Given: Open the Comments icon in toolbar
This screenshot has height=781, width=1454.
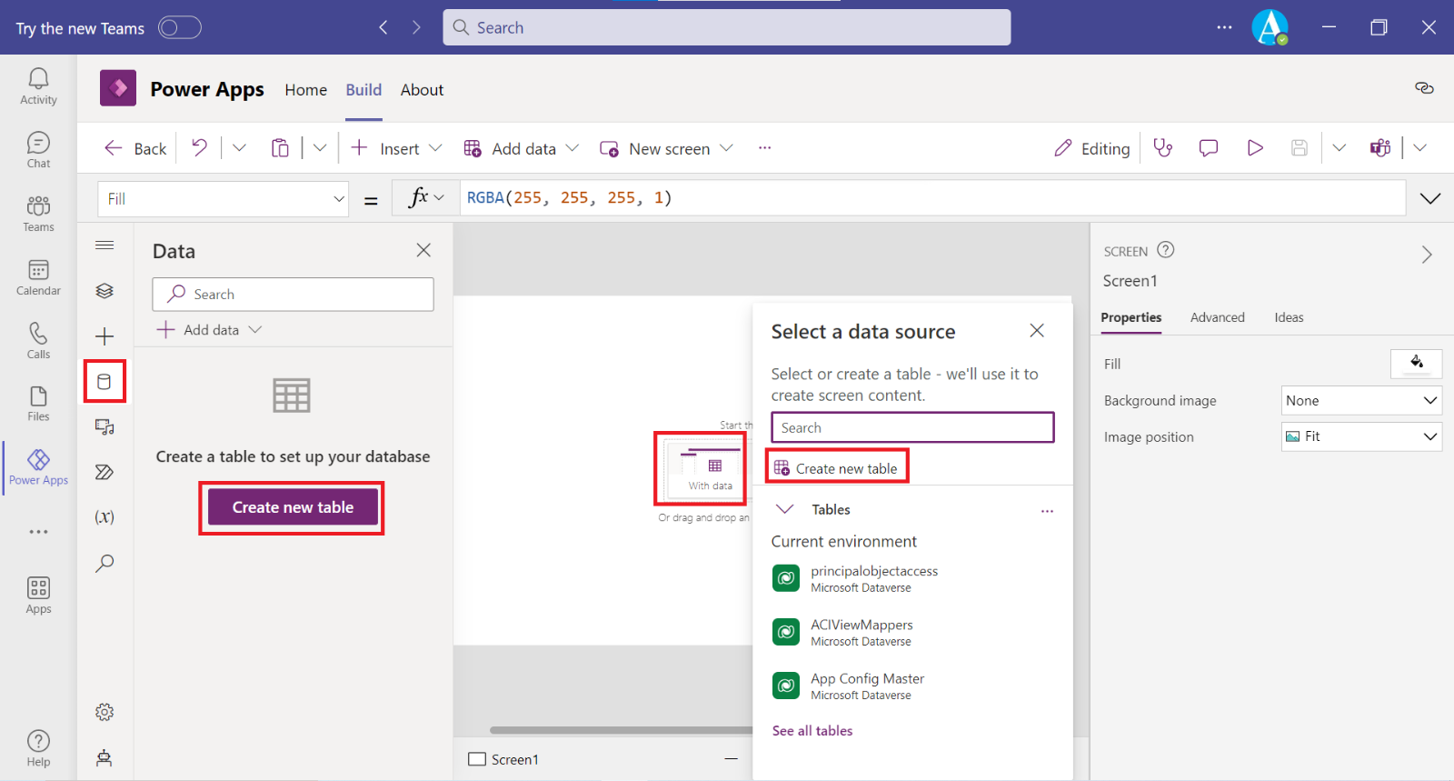Looking at the screenshot, I should tap(1209, 148).
